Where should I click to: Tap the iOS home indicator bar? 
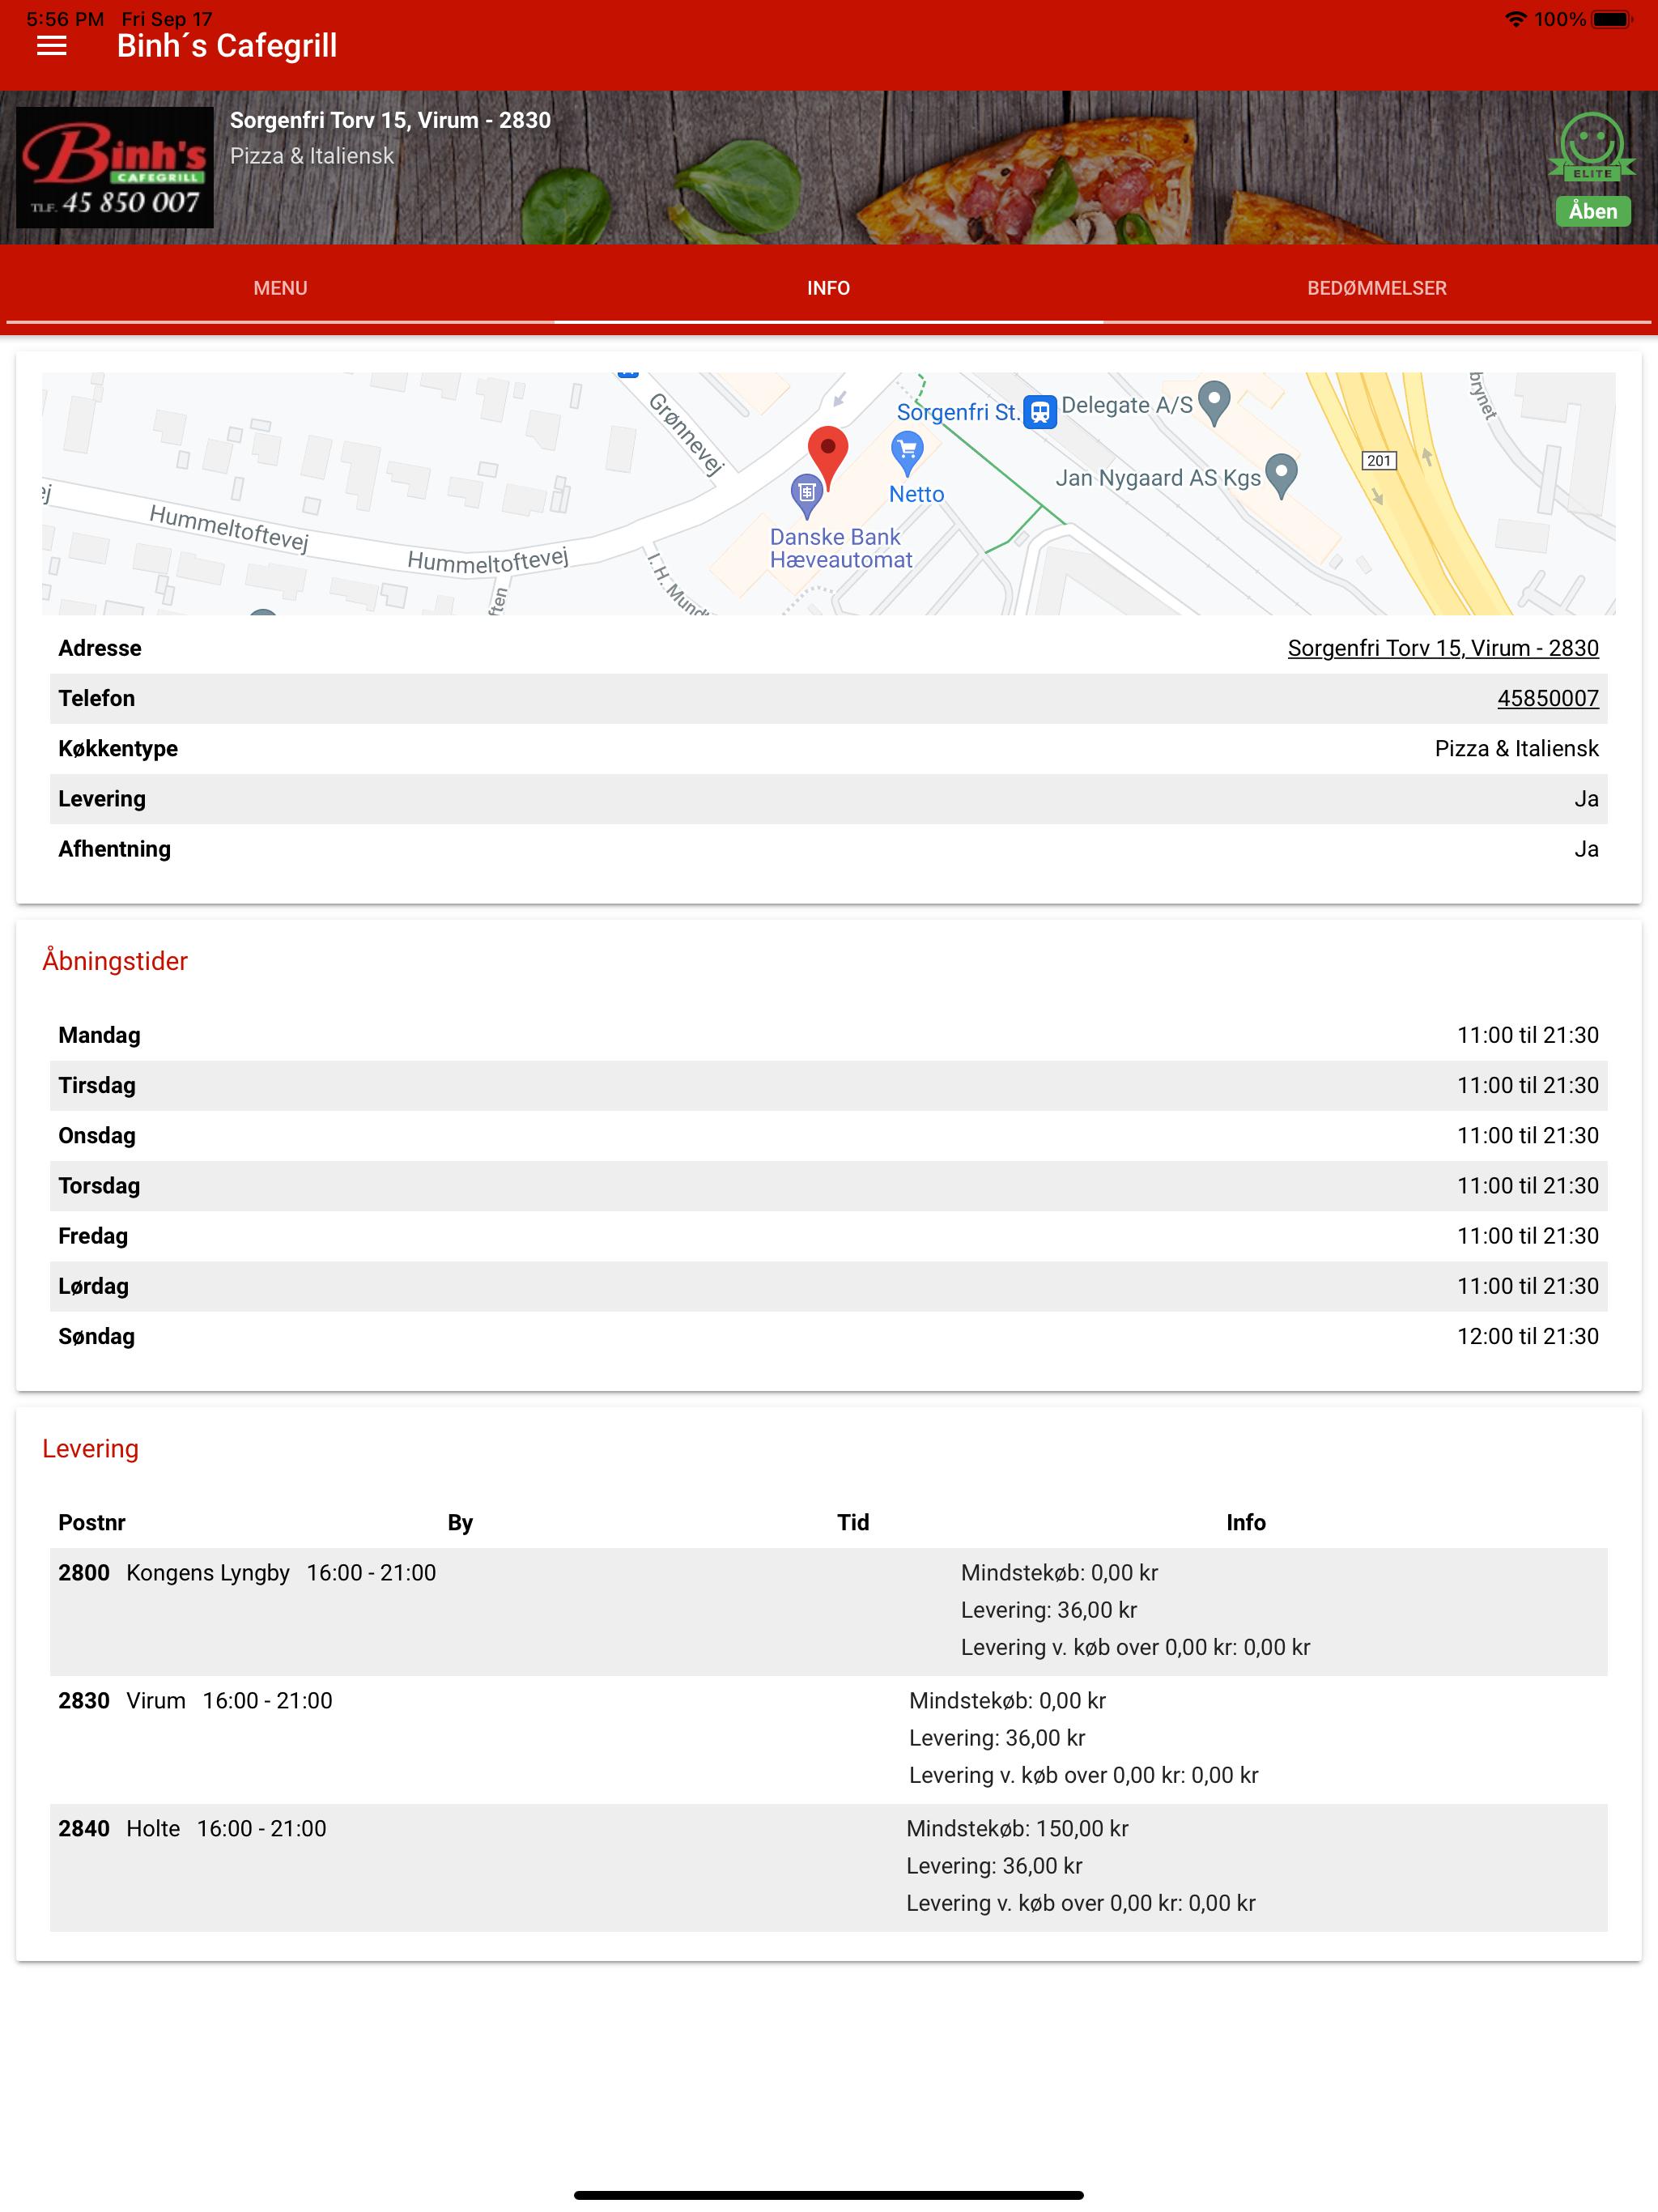[x=828, y=2195]
